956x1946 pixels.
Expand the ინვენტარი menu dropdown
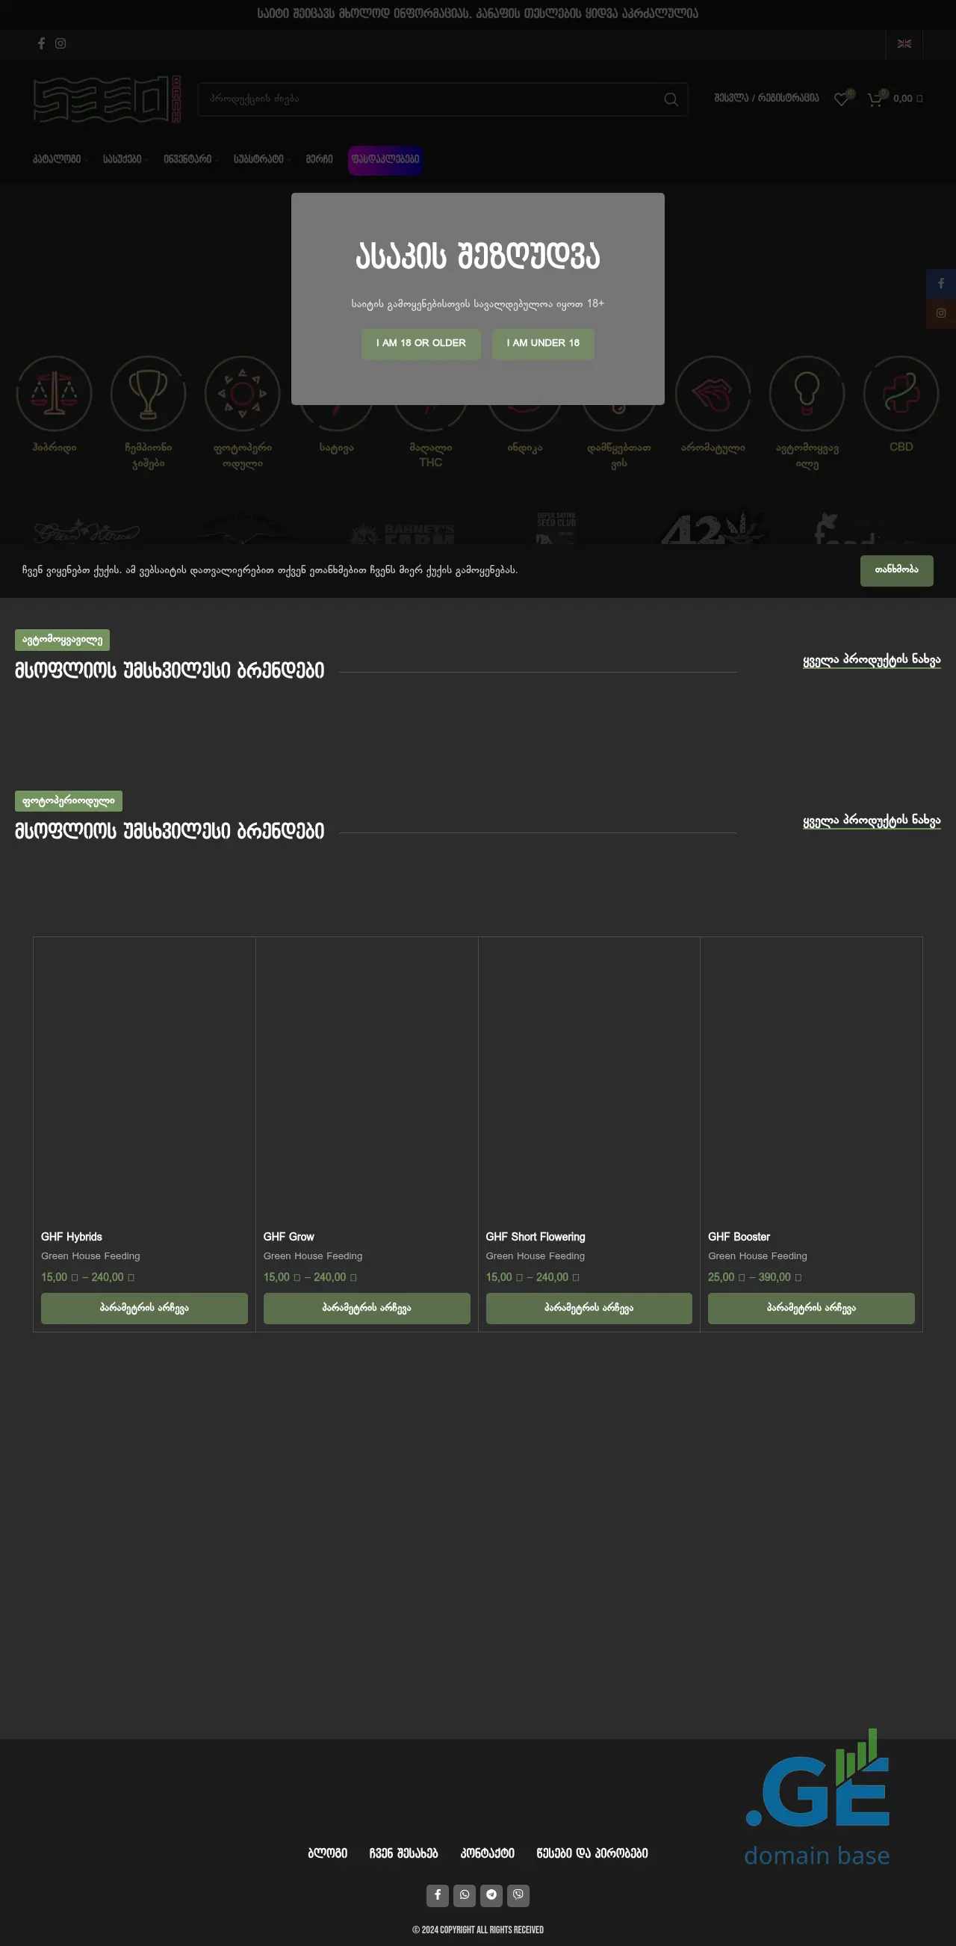[190, 159]
